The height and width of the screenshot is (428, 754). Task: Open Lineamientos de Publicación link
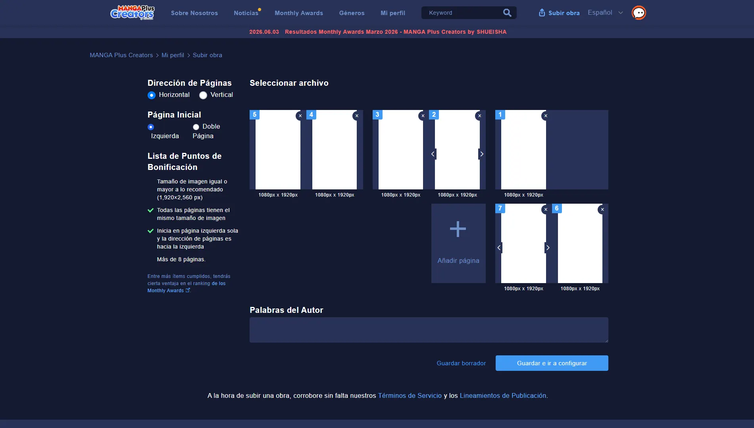click(x=503, y=396)
